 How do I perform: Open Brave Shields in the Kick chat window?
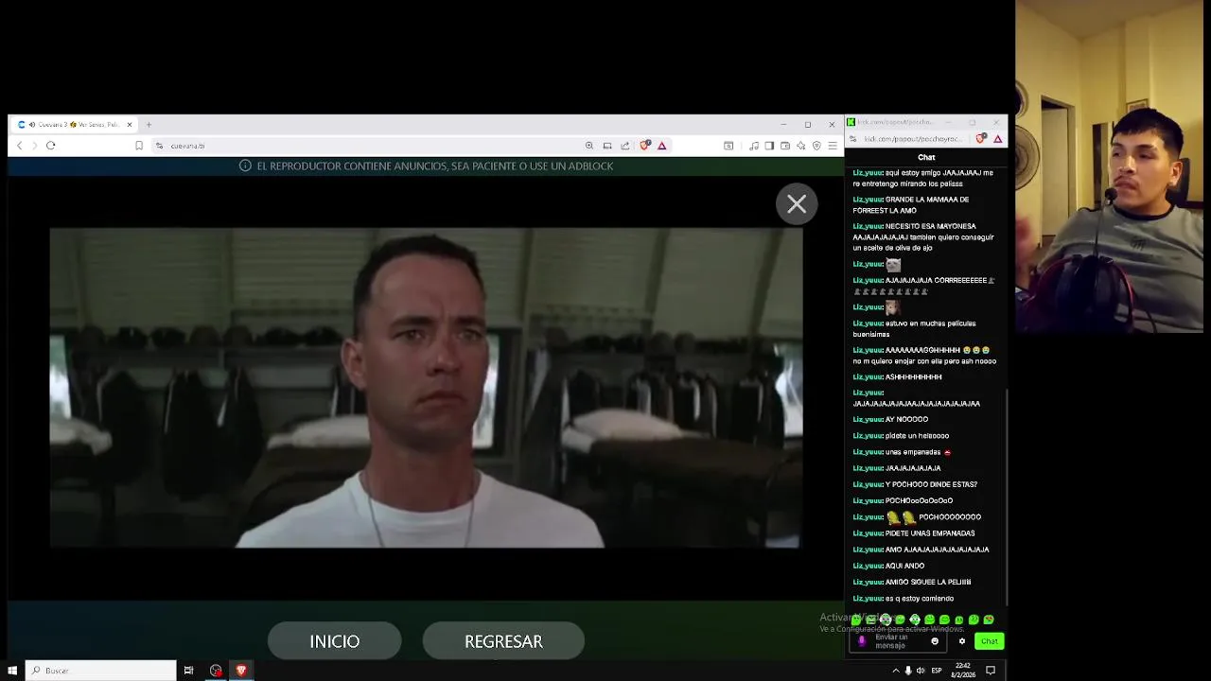click(x=981, y=139)
